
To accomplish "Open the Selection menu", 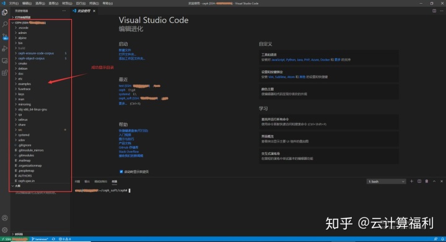I will [40, 4].
